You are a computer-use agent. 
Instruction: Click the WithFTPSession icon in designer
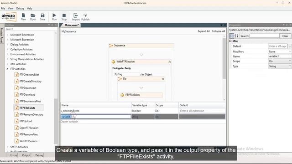(113, 62)
